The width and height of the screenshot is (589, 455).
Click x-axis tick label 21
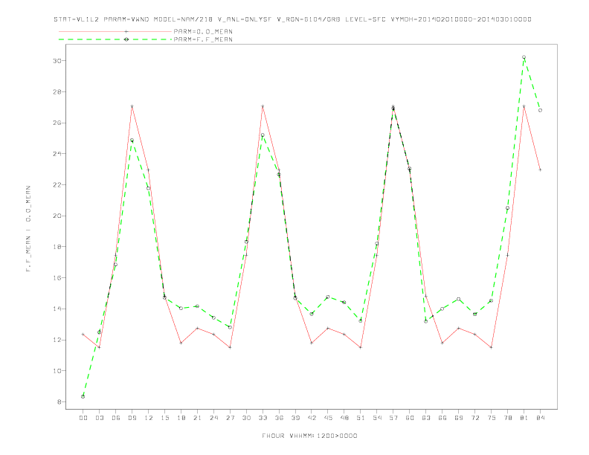tap(197, 418)
